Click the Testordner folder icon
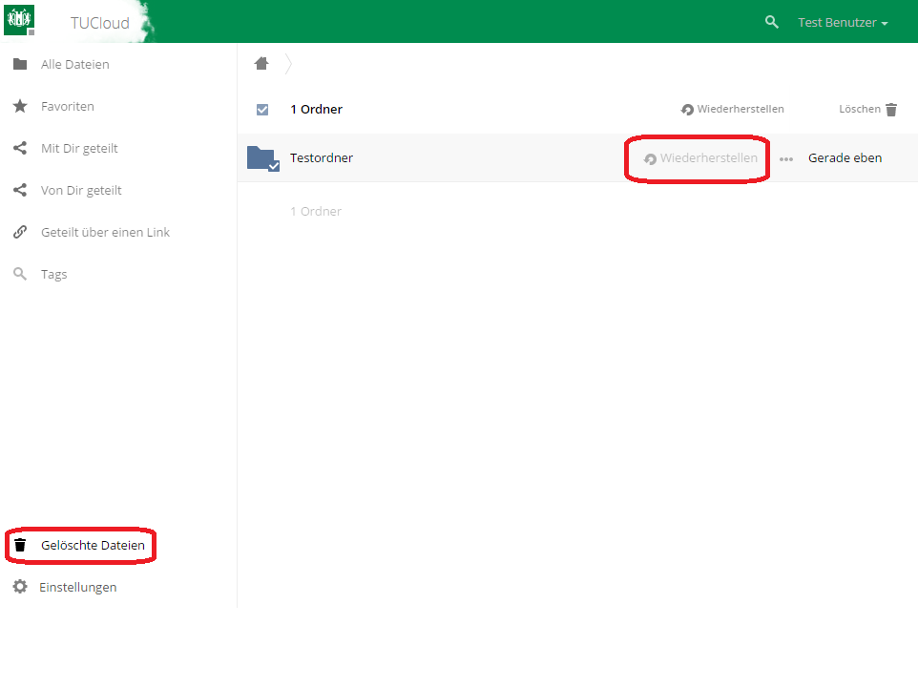Viewport: 918px width, 687px height. (x=260, y=157)
